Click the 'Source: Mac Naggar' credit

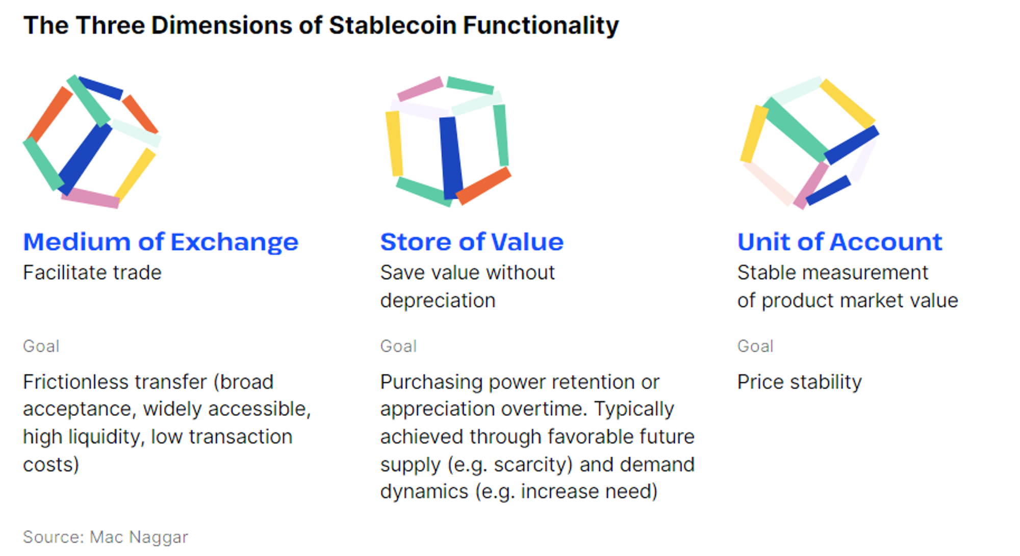click(106, 537)
